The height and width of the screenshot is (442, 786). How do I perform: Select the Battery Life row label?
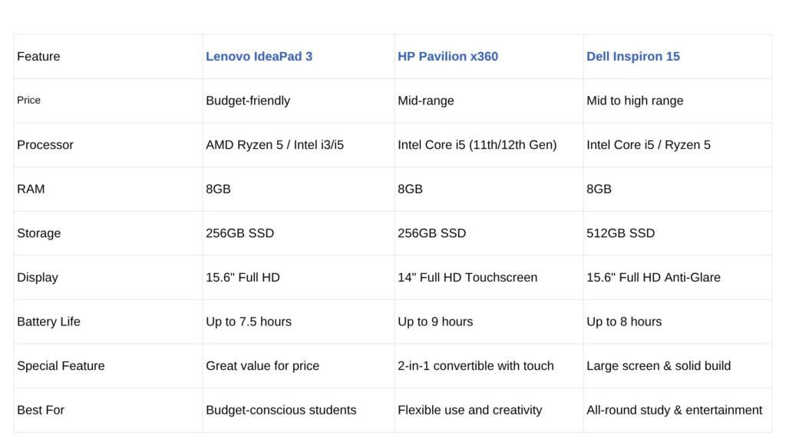[48, 322]
